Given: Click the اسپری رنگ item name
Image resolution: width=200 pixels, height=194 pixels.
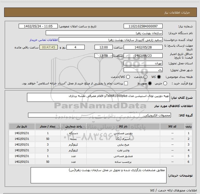Looking at the screenshot, I should coord(123,139).
